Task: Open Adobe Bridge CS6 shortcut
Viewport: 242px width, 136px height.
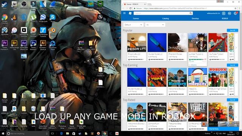Action: tap(14, 45)
